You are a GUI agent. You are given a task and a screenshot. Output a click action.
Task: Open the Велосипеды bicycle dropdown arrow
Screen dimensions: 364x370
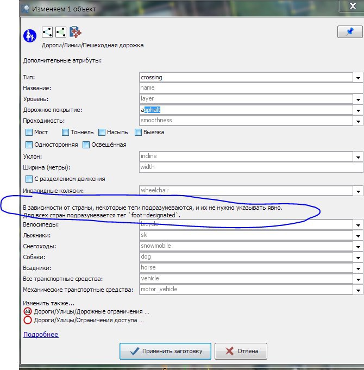(358, 224)
